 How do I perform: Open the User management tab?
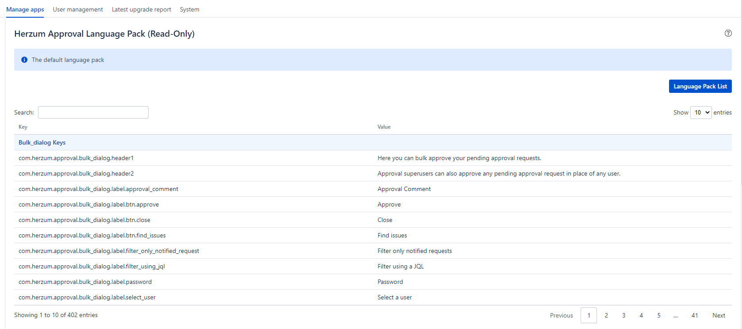pos(78,9)
